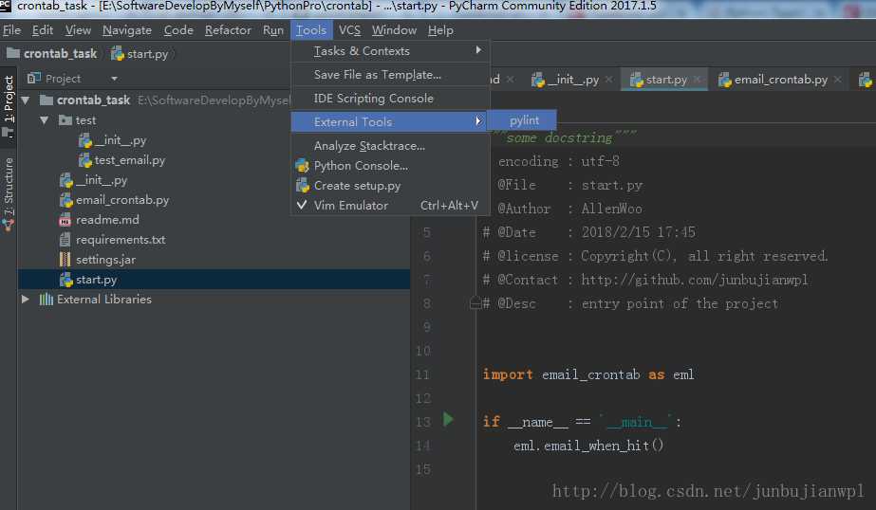
Task: Click the Project panel header icon
Action: point(34,78)
